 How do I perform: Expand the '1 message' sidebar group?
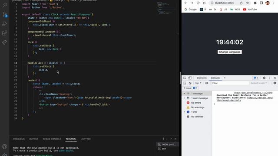point(184,94)
